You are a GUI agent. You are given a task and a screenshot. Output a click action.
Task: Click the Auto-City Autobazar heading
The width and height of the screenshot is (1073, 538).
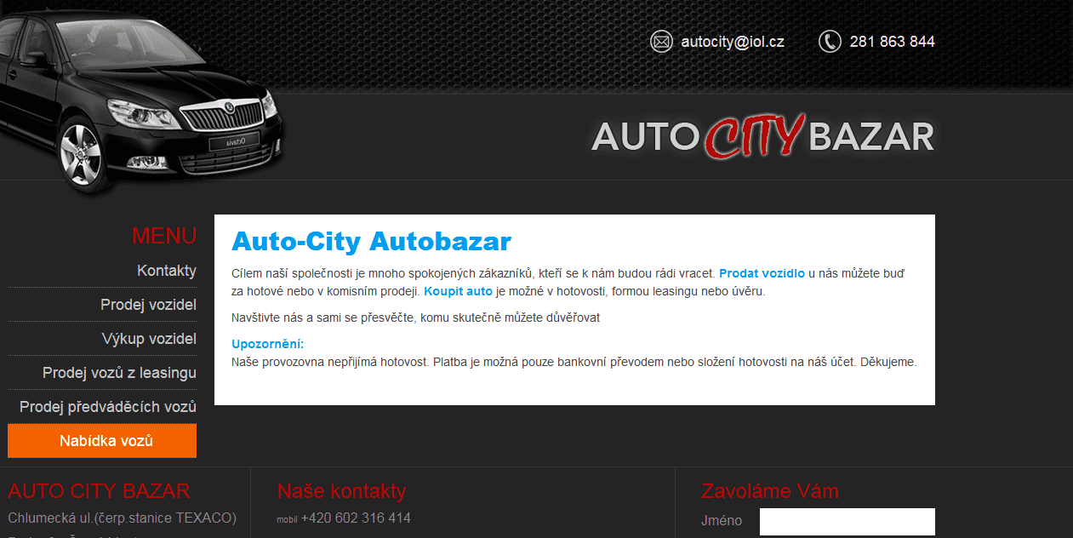click(x=371, y=241)
